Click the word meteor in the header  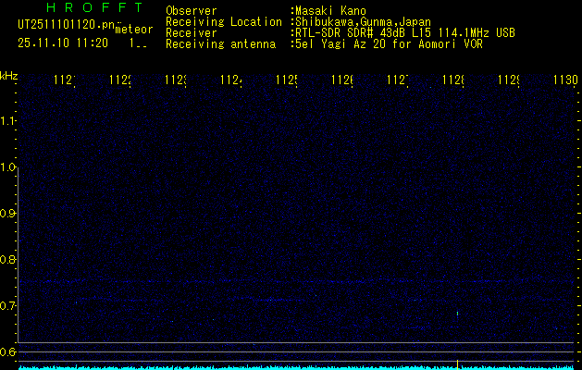134,30
